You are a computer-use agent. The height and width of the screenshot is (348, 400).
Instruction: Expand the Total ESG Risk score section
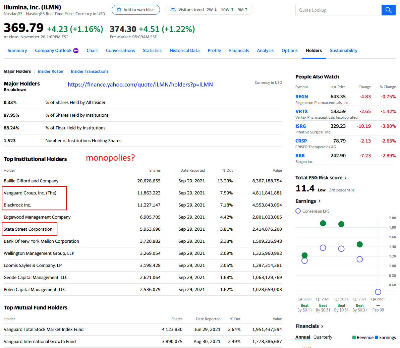(346, 178)
